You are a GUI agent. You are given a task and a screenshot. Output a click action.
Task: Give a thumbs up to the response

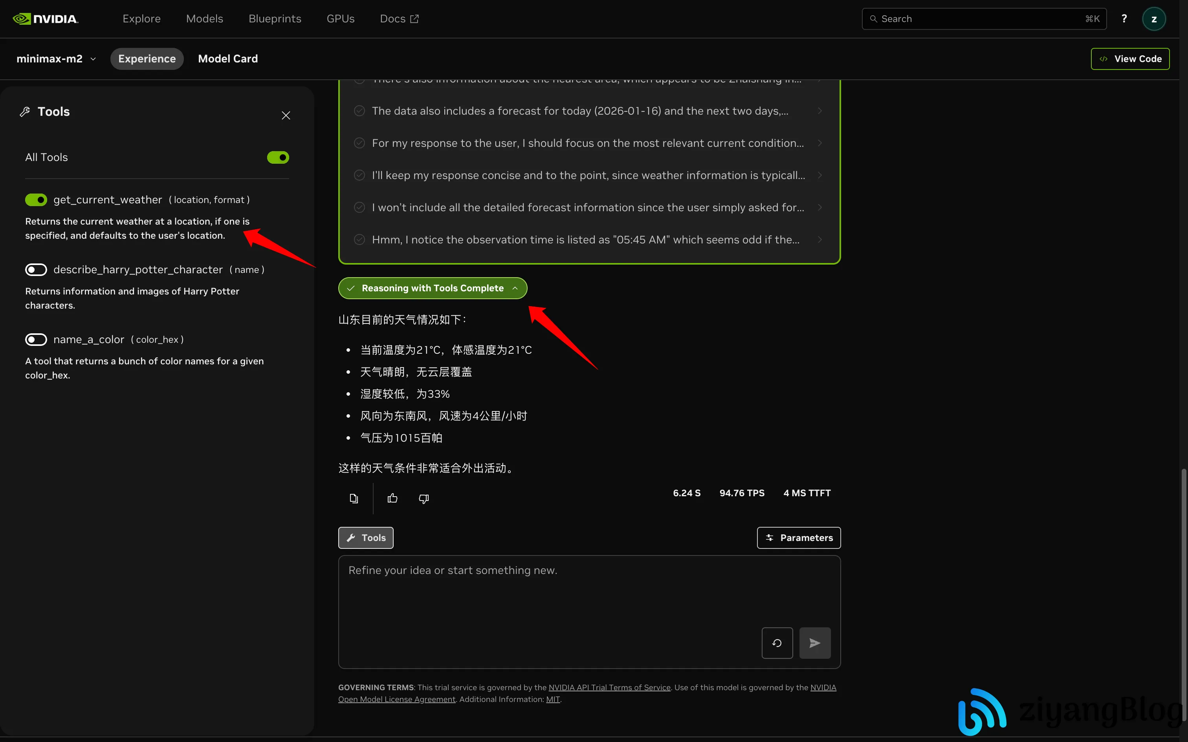(x=392, y=498)
